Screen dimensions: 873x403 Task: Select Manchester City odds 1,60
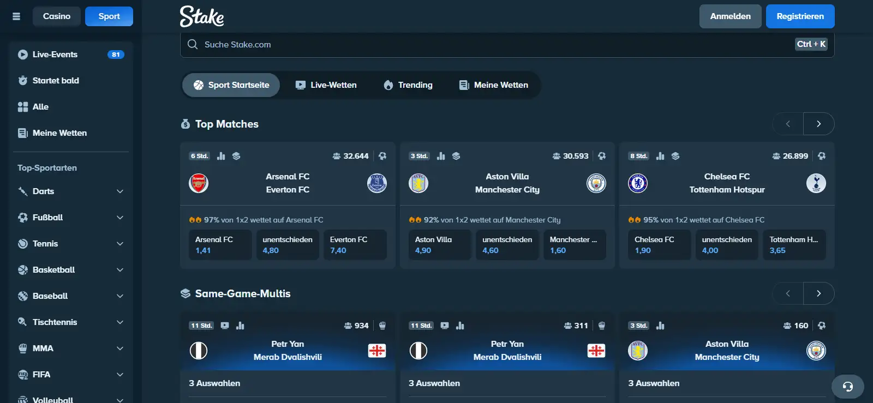tap(575, 245)
